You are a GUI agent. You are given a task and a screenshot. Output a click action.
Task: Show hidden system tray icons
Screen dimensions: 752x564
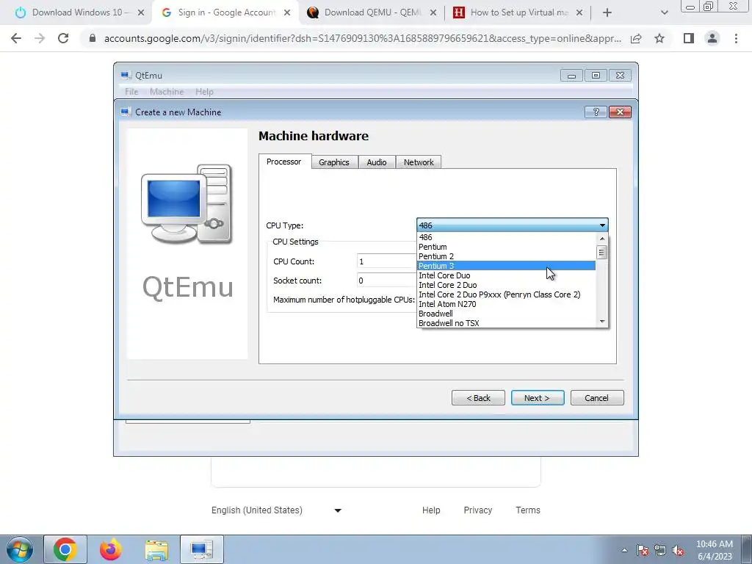(624, 550)
